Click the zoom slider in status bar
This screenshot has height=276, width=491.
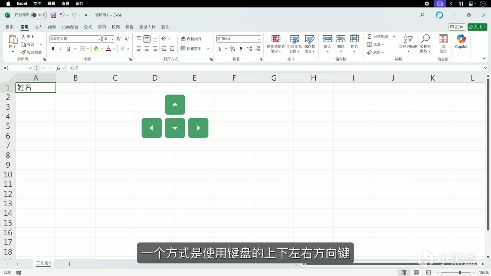point(456,273)
